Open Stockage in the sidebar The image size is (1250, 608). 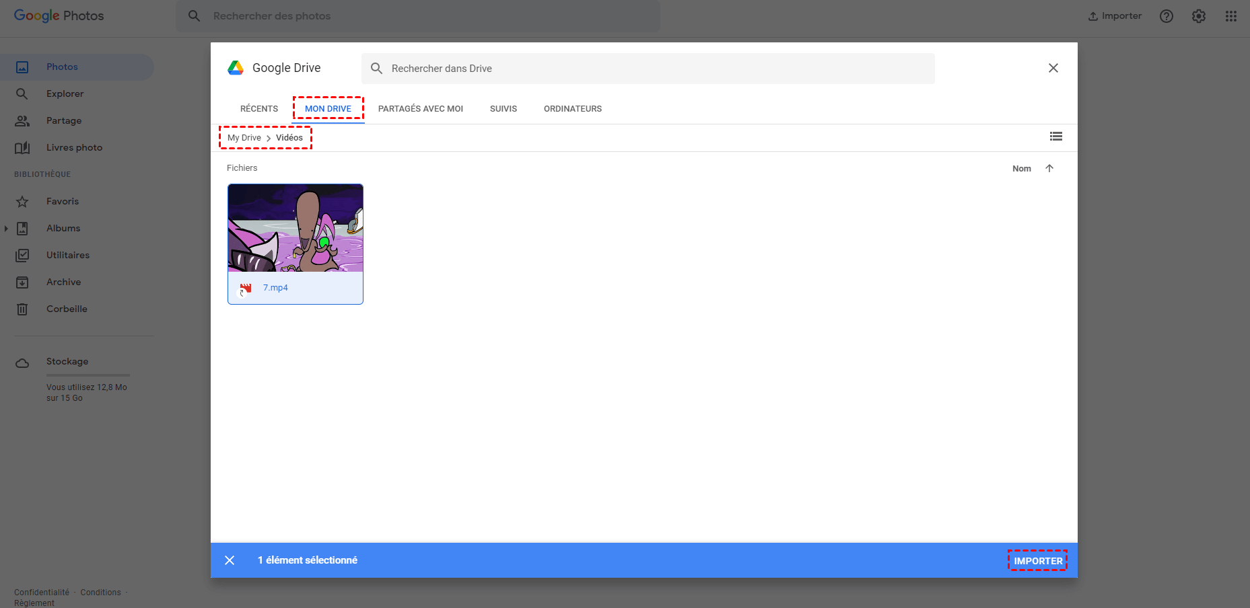[x=67, y=362]
